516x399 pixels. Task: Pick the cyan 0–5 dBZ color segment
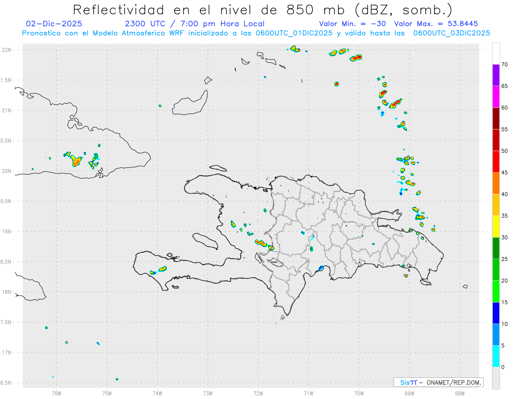(496, 356)
